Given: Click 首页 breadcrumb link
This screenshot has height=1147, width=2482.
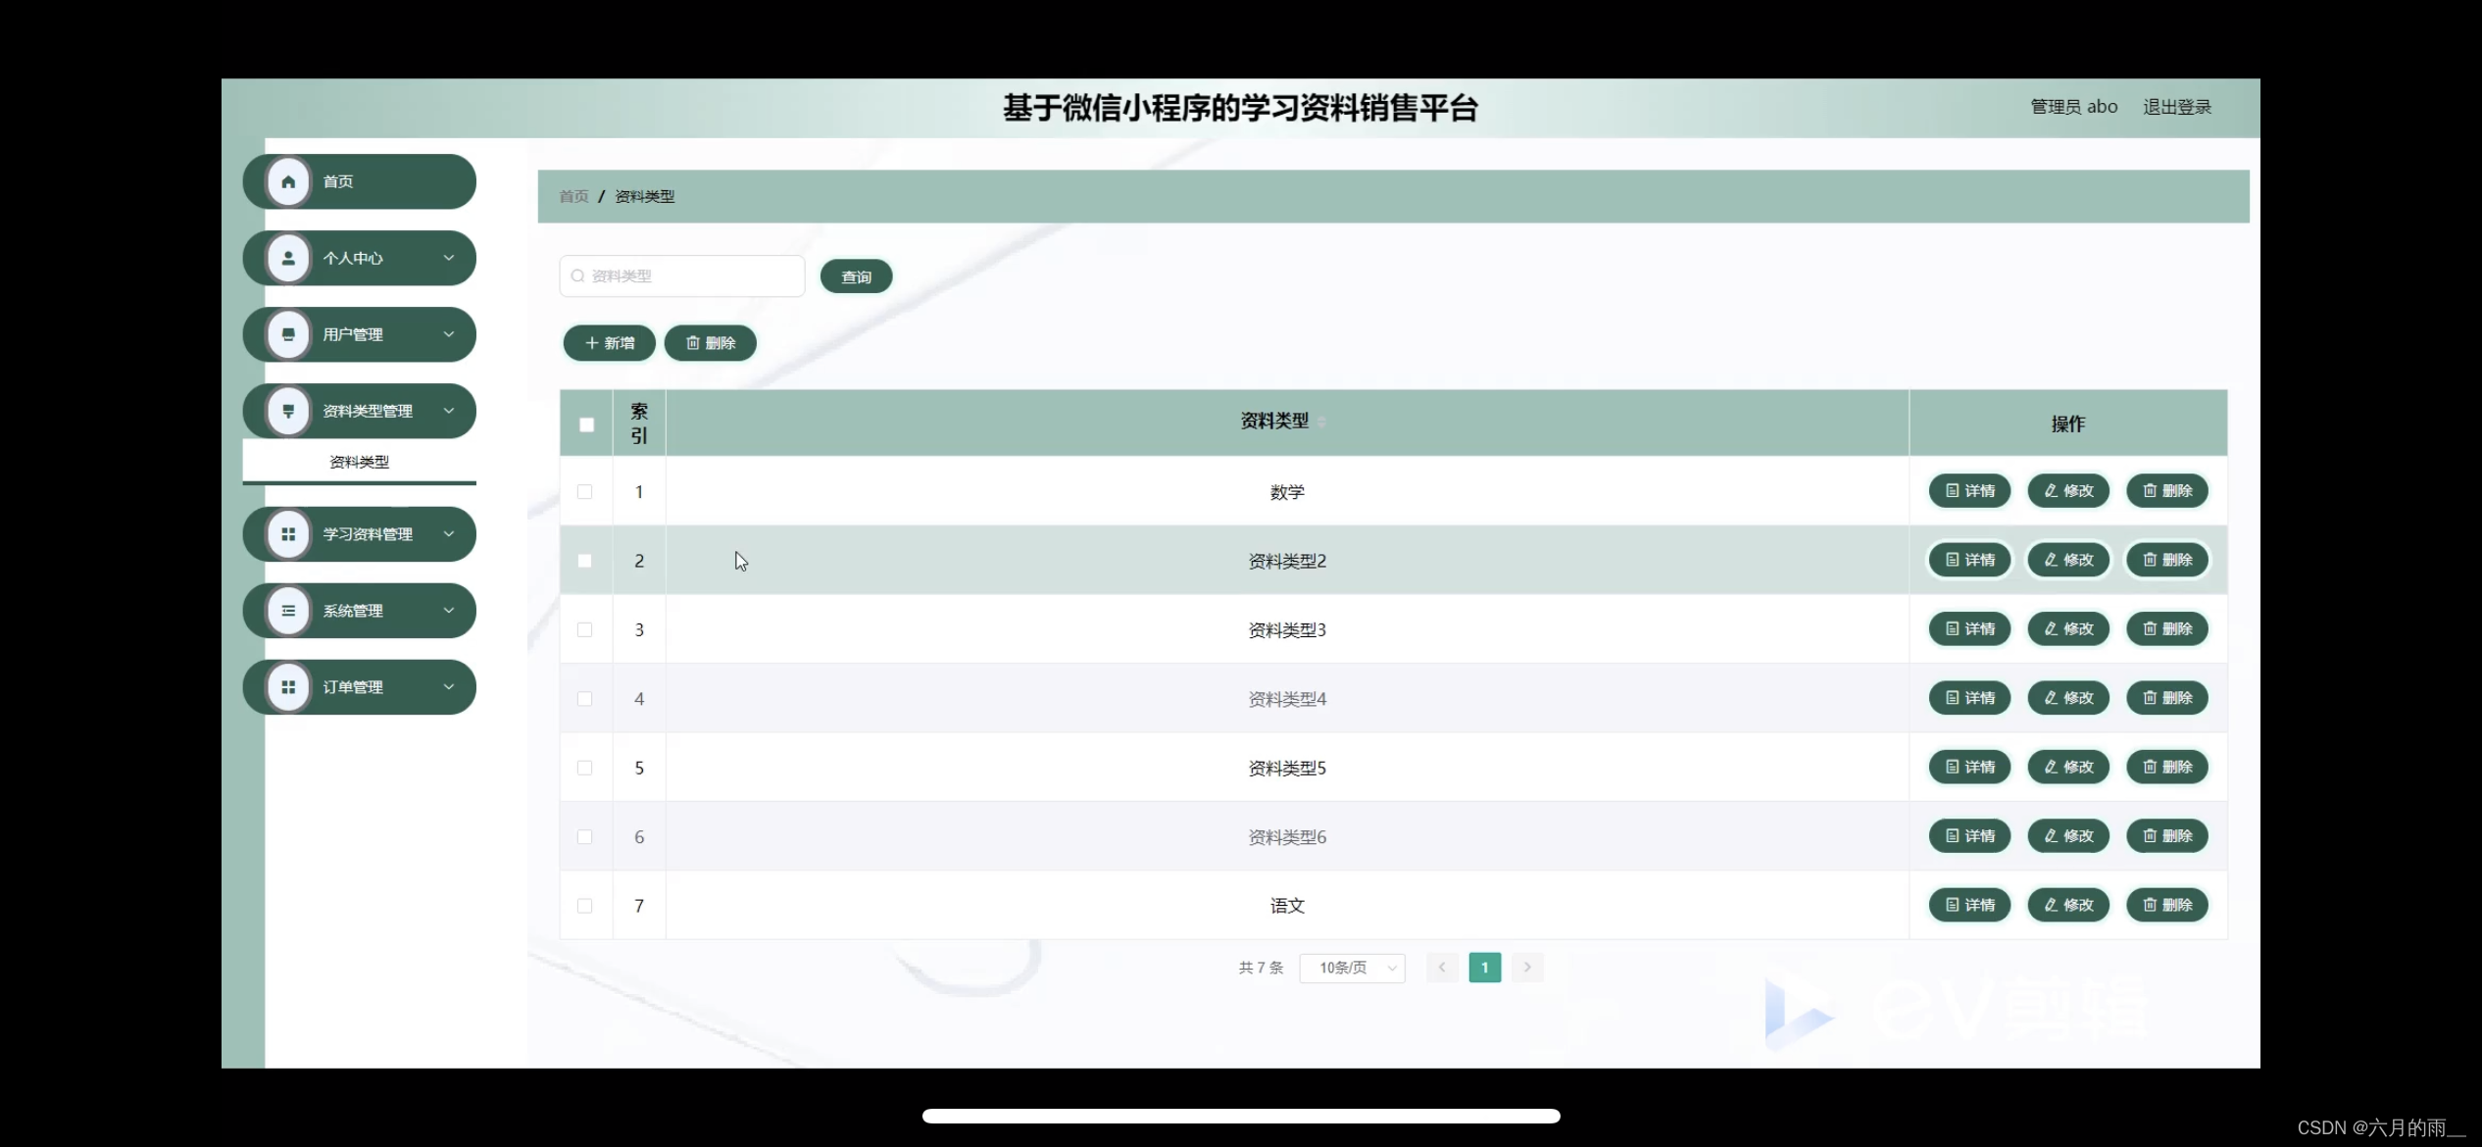Looking at the screenshot, I should (573, 196).
